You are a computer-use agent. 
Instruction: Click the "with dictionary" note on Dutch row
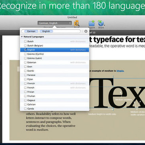click(78, 41)
